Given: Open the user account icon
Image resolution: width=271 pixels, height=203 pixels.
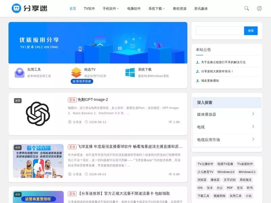Looking at the screenshot, I should pos(259,8).
